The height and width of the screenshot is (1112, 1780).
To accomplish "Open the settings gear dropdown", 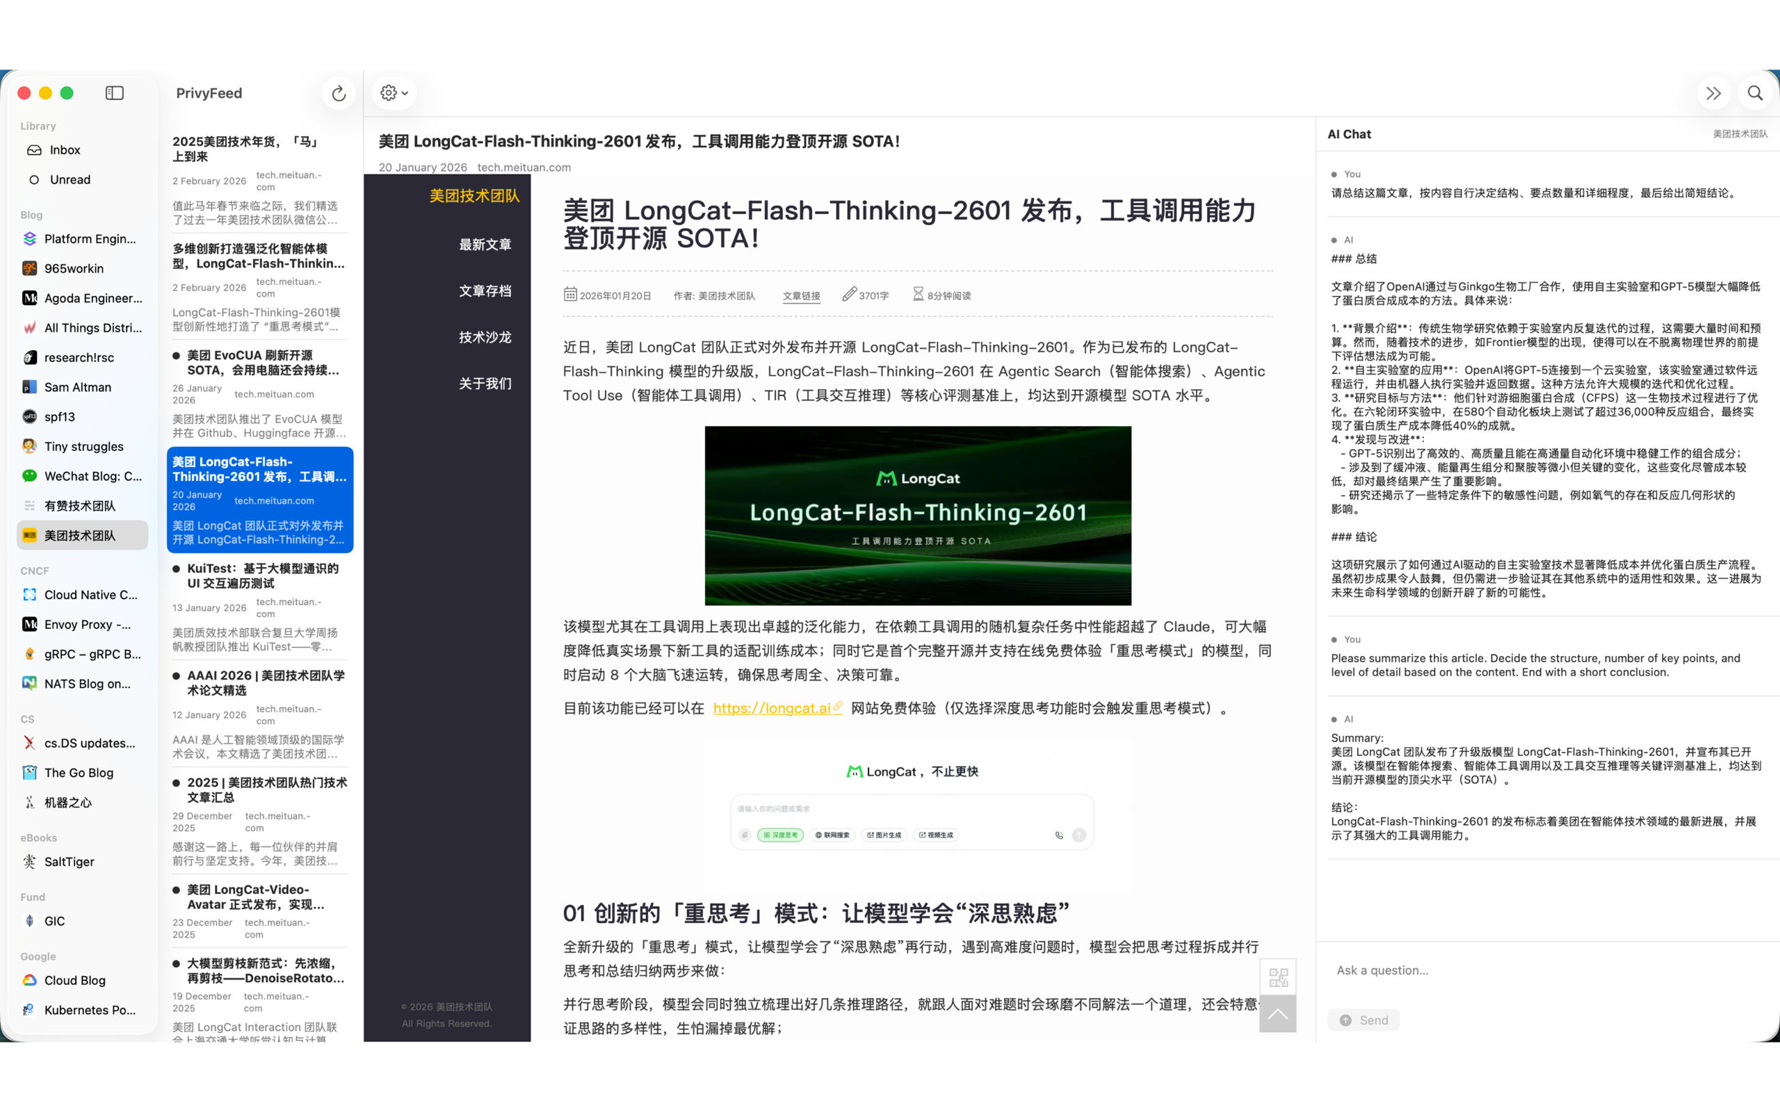I will [394, 93].
